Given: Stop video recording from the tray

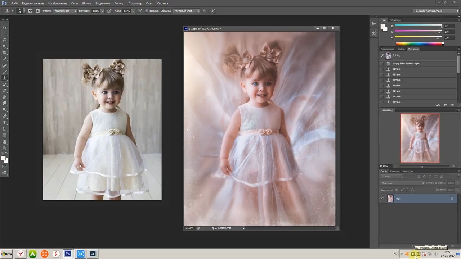Looking at the screenshot, I should pyautogui.click(x=413, y=254).
